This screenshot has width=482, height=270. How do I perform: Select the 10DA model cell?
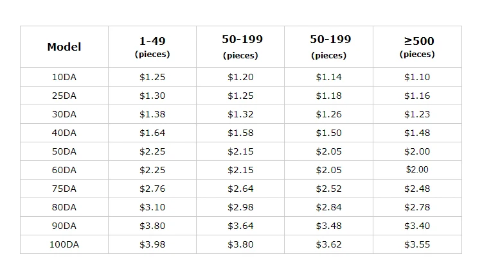(64, 77)
